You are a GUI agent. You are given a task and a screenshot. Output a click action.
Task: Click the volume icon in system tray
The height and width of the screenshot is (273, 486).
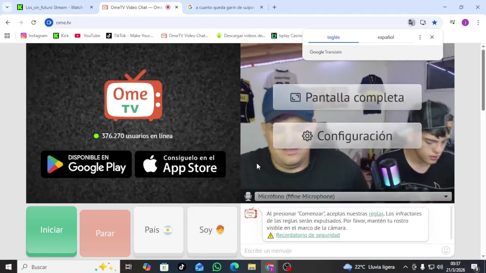440,267
